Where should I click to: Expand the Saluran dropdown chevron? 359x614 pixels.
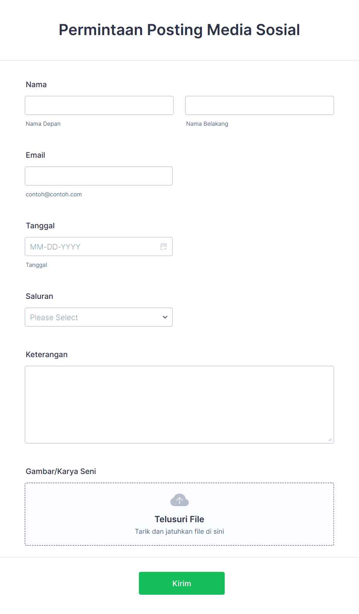coord(165,317)
